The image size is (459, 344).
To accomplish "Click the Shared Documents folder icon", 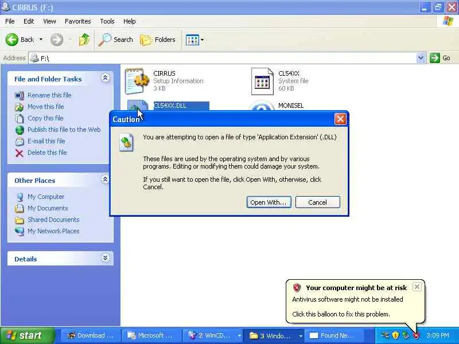I will (x=20, y=220).
